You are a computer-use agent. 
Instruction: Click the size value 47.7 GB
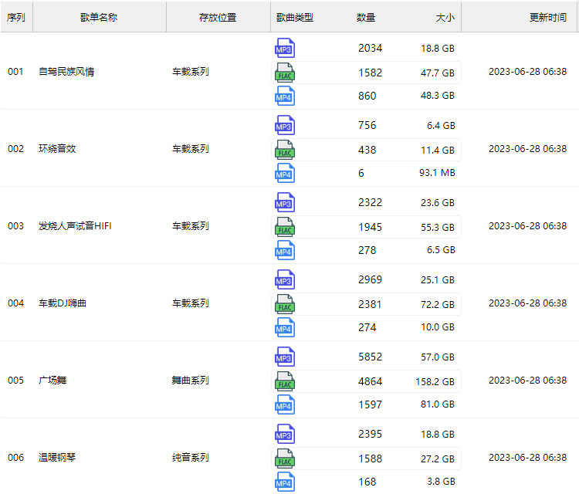pos(438,73)
